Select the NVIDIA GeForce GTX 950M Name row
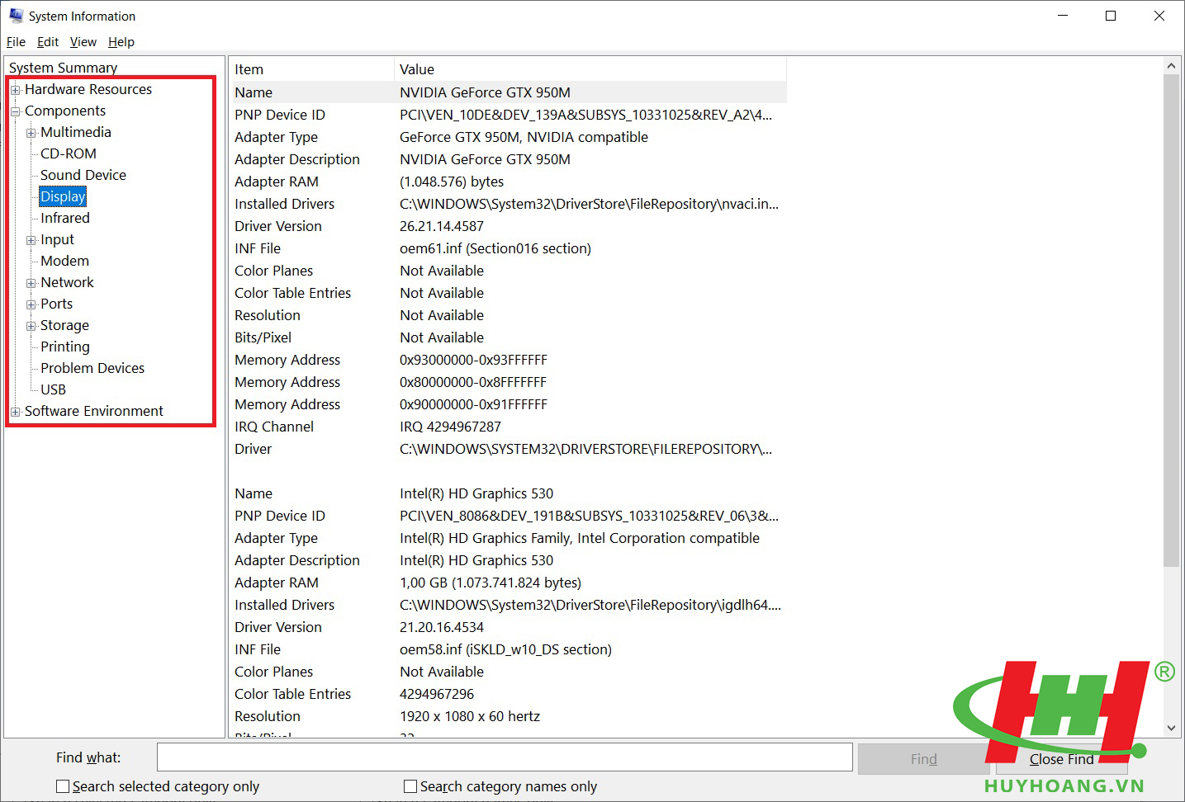 tap(508, 92)
